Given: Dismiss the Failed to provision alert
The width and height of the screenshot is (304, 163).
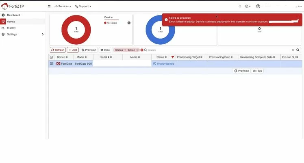Looking at the screenshot, I should (x=298, y=20).
